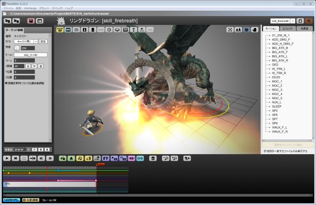
Task: Toggle the blue-highlighted creature icon in viewport
Action: 246,30
